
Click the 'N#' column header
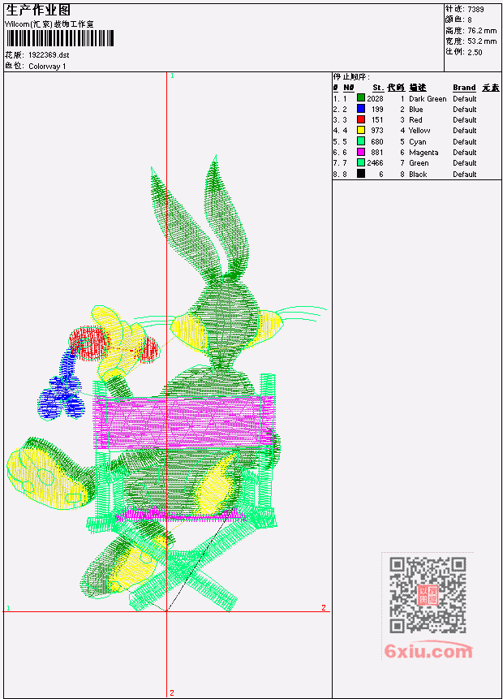(x=348, y=88)
